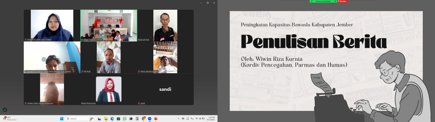435x122 pixels.
Task: Click the 'Penulisan Berita' slide title
Action: pyautogui.click(x=314, y=42)
